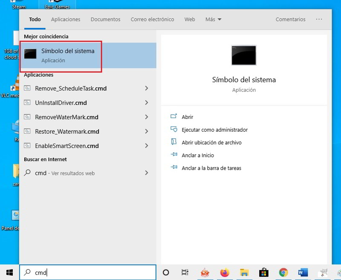Click the Cortana circle icon
341x280 pixels.
tap(166, 272)
